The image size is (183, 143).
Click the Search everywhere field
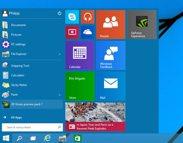(32, 127)
